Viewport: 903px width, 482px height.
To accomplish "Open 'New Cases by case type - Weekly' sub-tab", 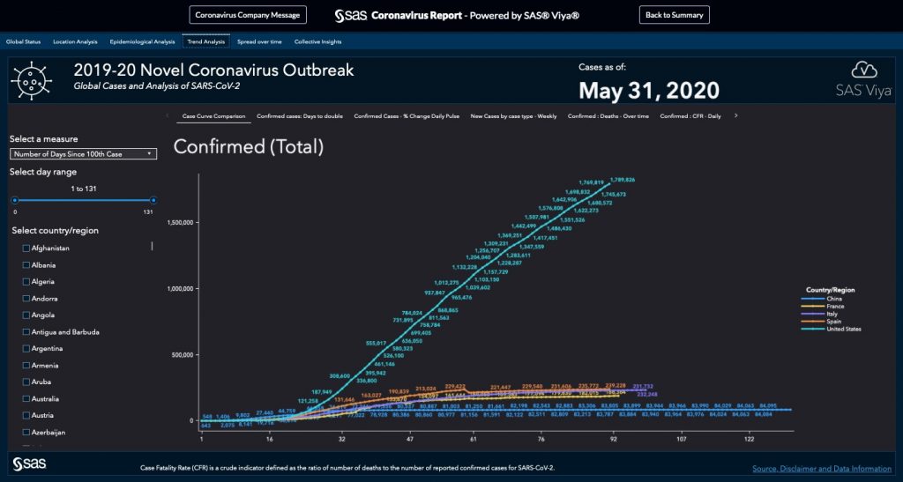I will [514, 116].
